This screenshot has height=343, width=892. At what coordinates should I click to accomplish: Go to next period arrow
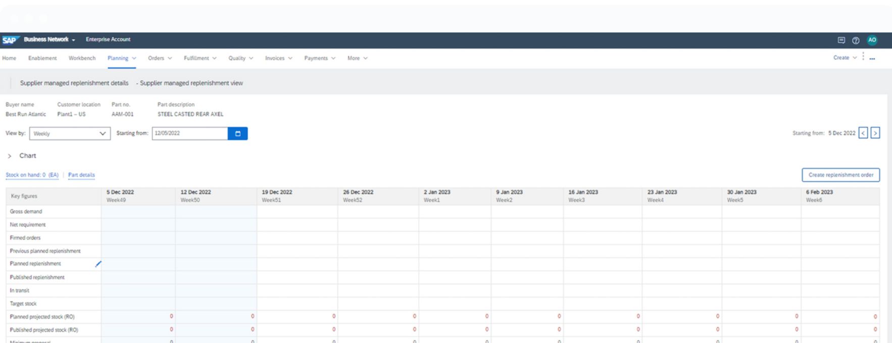point(875,133)
